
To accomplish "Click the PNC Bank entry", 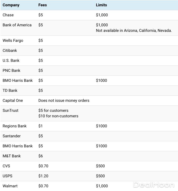I will pyautogui.click(x=12, y=71).
